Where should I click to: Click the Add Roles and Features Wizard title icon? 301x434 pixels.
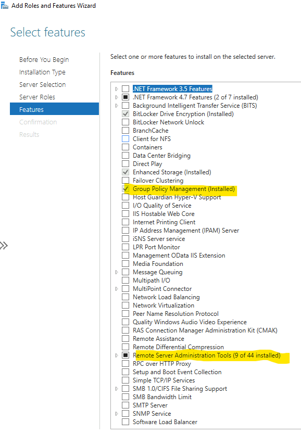[5, 5]
